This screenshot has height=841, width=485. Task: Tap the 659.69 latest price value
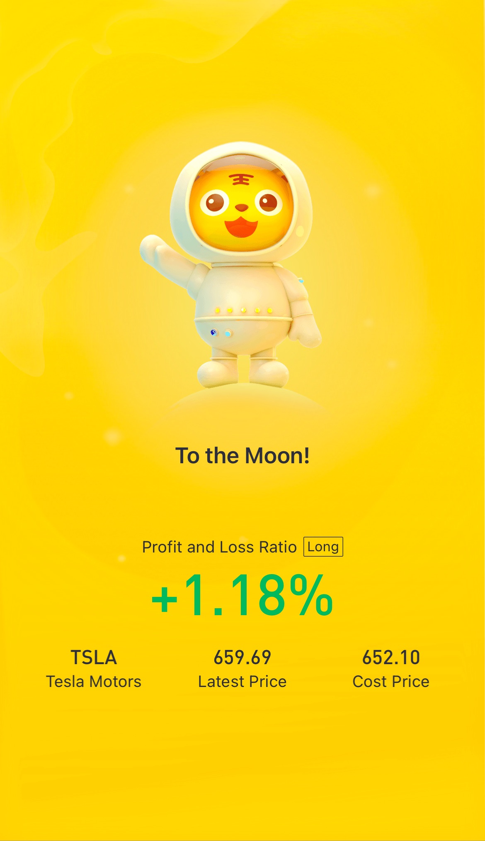click(243, 658)
